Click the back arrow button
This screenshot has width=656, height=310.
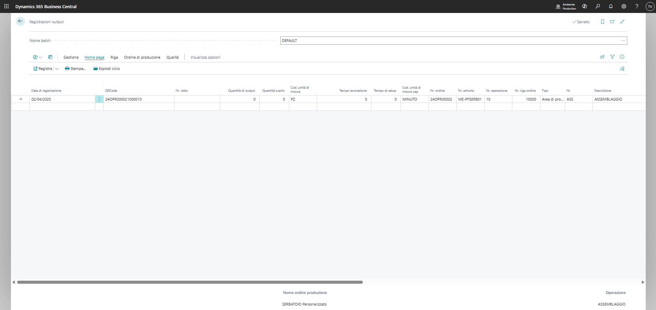coord(20,21)
